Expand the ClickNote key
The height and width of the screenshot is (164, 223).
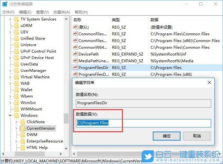(x=16, y=122)
